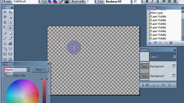Select the Recolor tool
Viewport: 184px width, 103px height.
(x=10, y=43)
